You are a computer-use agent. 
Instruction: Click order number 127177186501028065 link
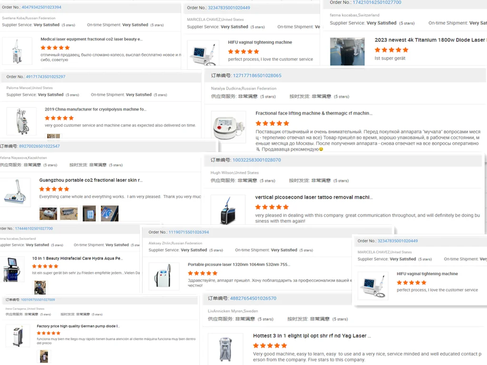[257, 76]
